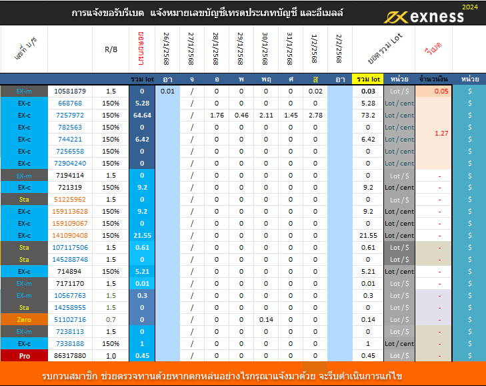Screen dimensions: 486x386
Task: Select account number 7256558
Action: (x=70, y=151)
